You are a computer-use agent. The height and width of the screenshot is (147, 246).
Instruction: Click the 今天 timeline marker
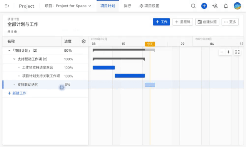coord(150,44)
